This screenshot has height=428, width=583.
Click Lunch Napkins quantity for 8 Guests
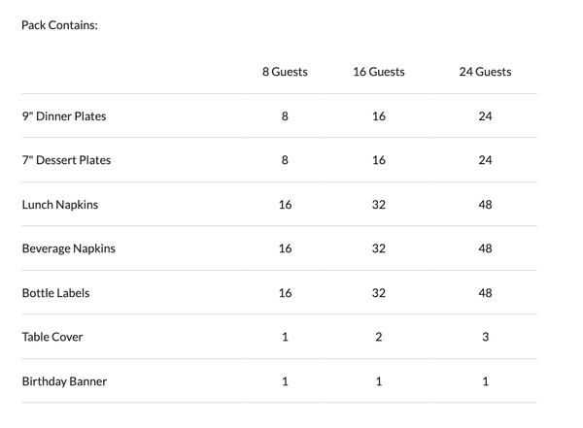pyautogui.click(x=285, y=205)
